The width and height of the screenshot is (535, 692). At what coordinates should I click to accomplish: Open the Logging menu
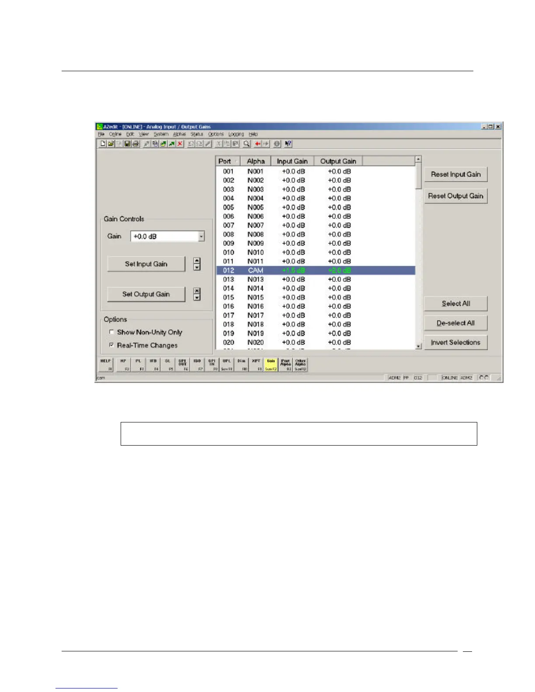point(236,134)
